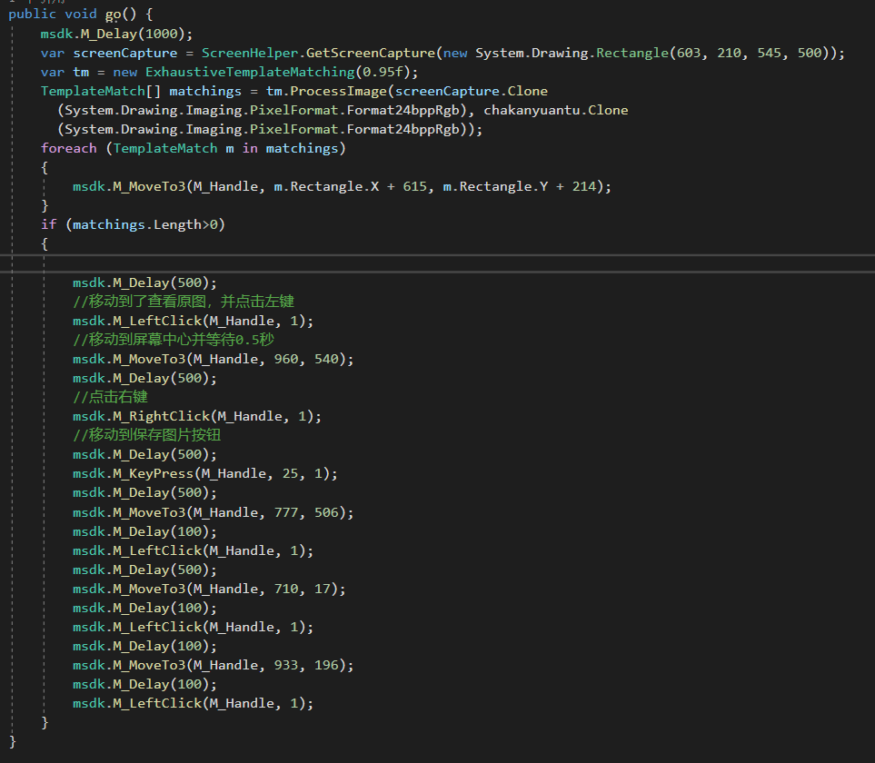The image size is (875, 763).
Task: Click the foreach keyword
Action: (68, 148)
